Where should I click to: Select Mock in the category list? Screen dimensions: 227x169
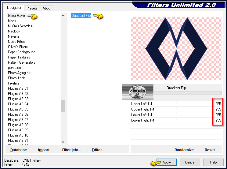12,21
